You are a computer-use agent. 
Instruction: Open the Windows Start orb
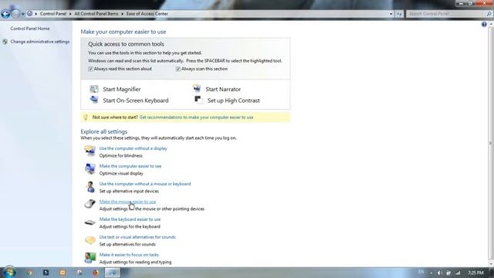point(8,273)
